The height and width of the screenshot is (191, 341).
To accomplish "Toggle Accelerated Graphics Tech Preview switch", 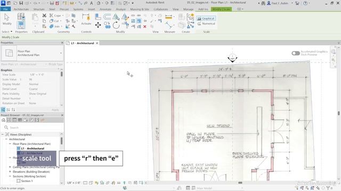I will (x=296, y=53).
